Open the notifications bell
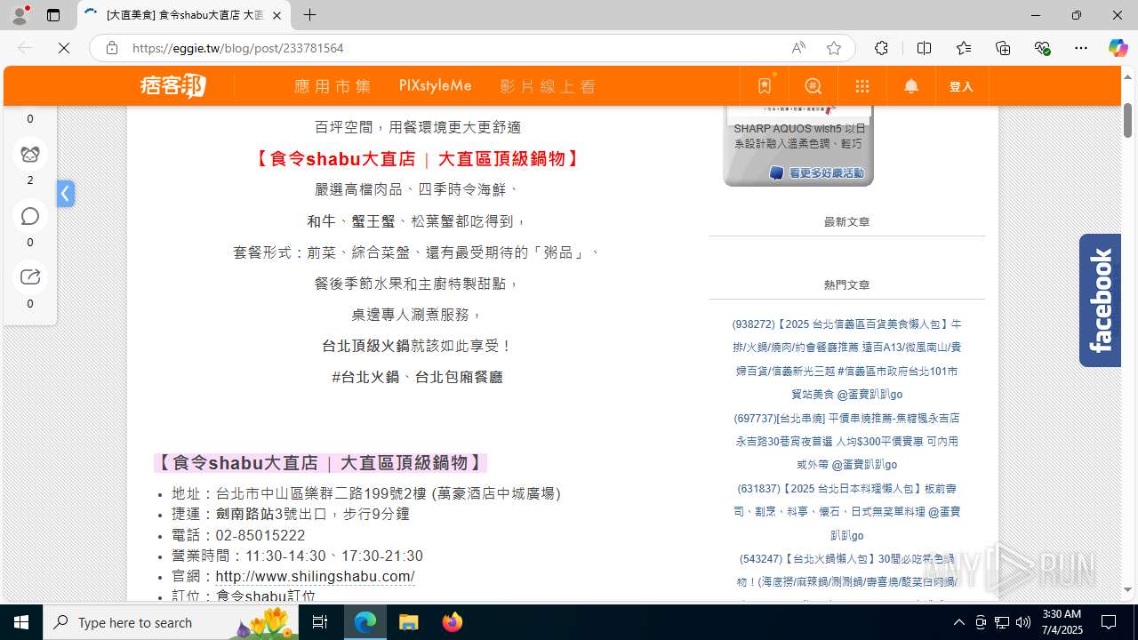Image resolution: width=1138 pixels, height=640 pixels. click(911, 85)
